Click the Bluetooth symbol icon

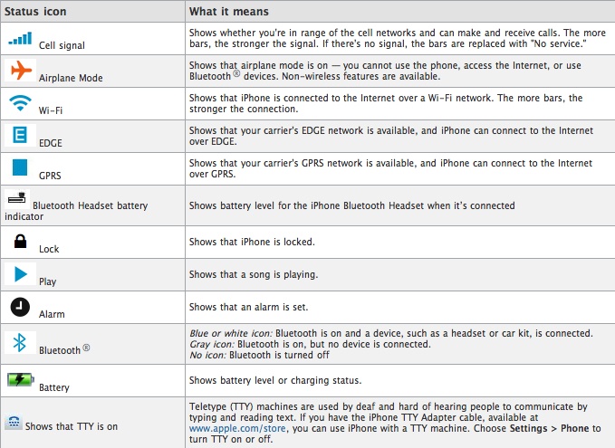click(x=19, y=343)
